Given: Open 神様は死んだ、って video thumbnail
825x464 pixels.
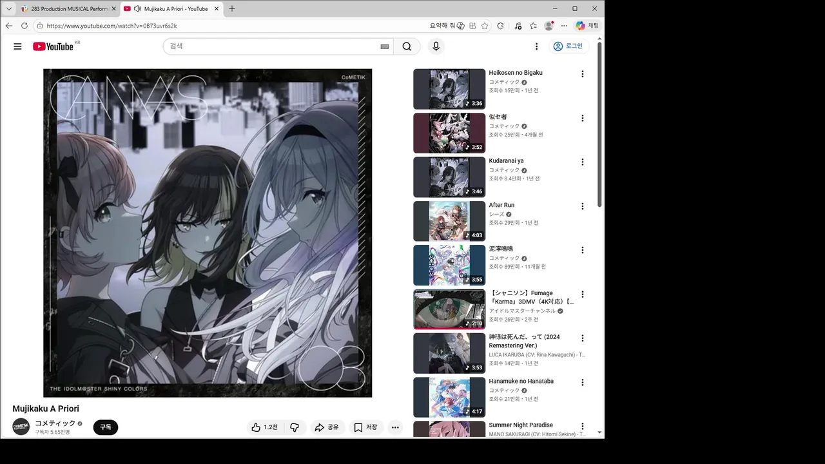Looking at the screenshot, I should [x=449, y=353].
